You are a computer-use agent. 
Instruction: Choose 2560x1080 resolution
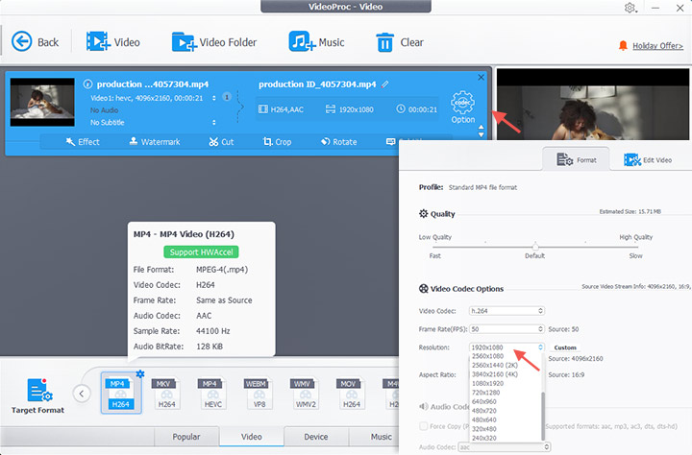click(487, 356)
